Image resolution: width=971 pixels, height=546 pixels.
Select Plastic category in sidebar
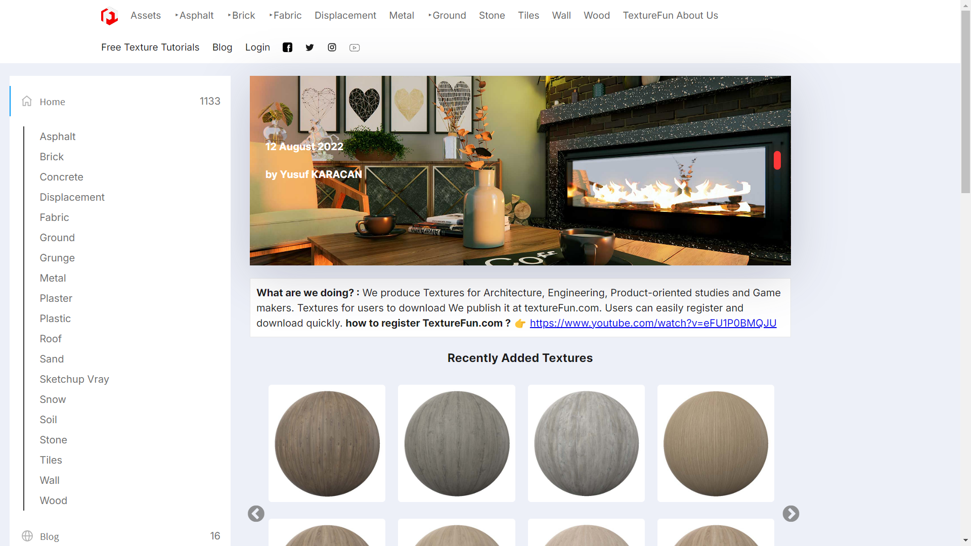click(x=55, y=318)
